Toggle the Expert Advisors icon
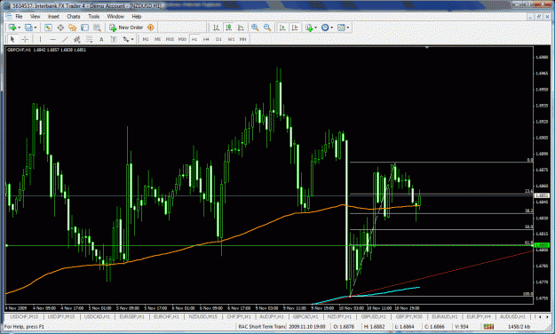 150,28
